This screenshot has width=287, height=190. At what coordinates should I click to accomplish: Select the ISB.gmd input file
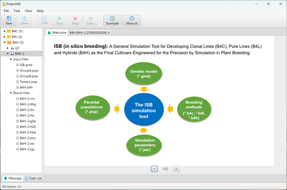(x=26, y=65)
